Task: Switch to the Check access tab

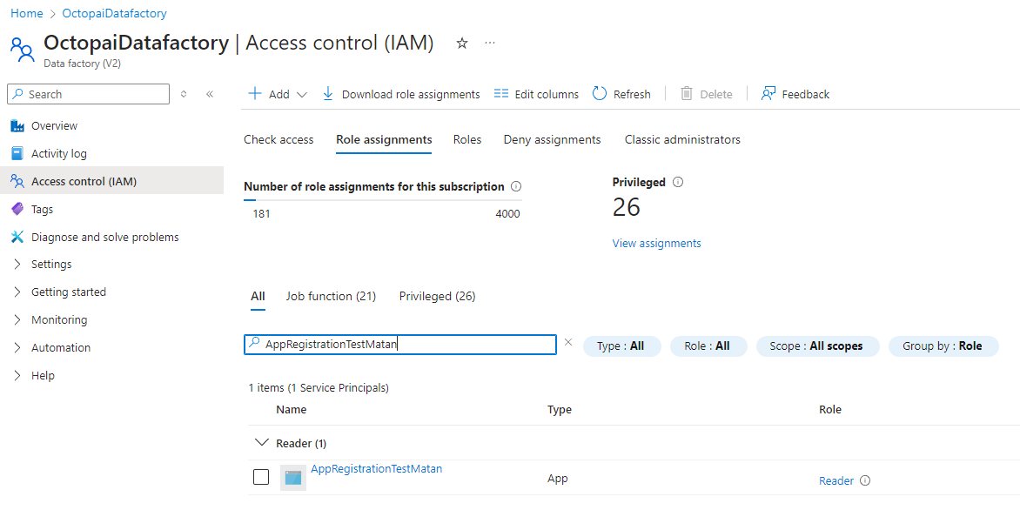Action: (278, 139)
